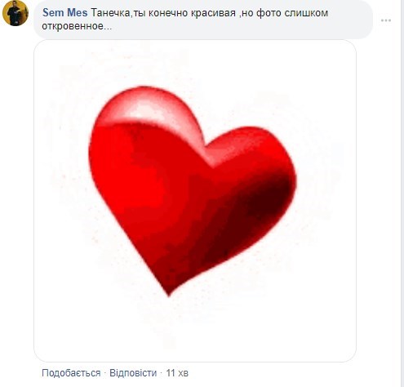The image size is (404, 387).
Task: Like the comment via Подобається
Action: [71, 372]
